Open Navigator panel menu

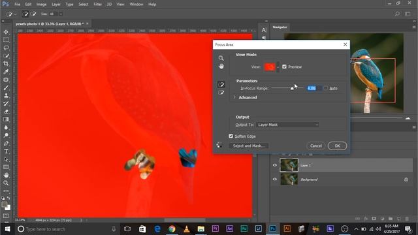pyautogui.click(x=414, y=27)
